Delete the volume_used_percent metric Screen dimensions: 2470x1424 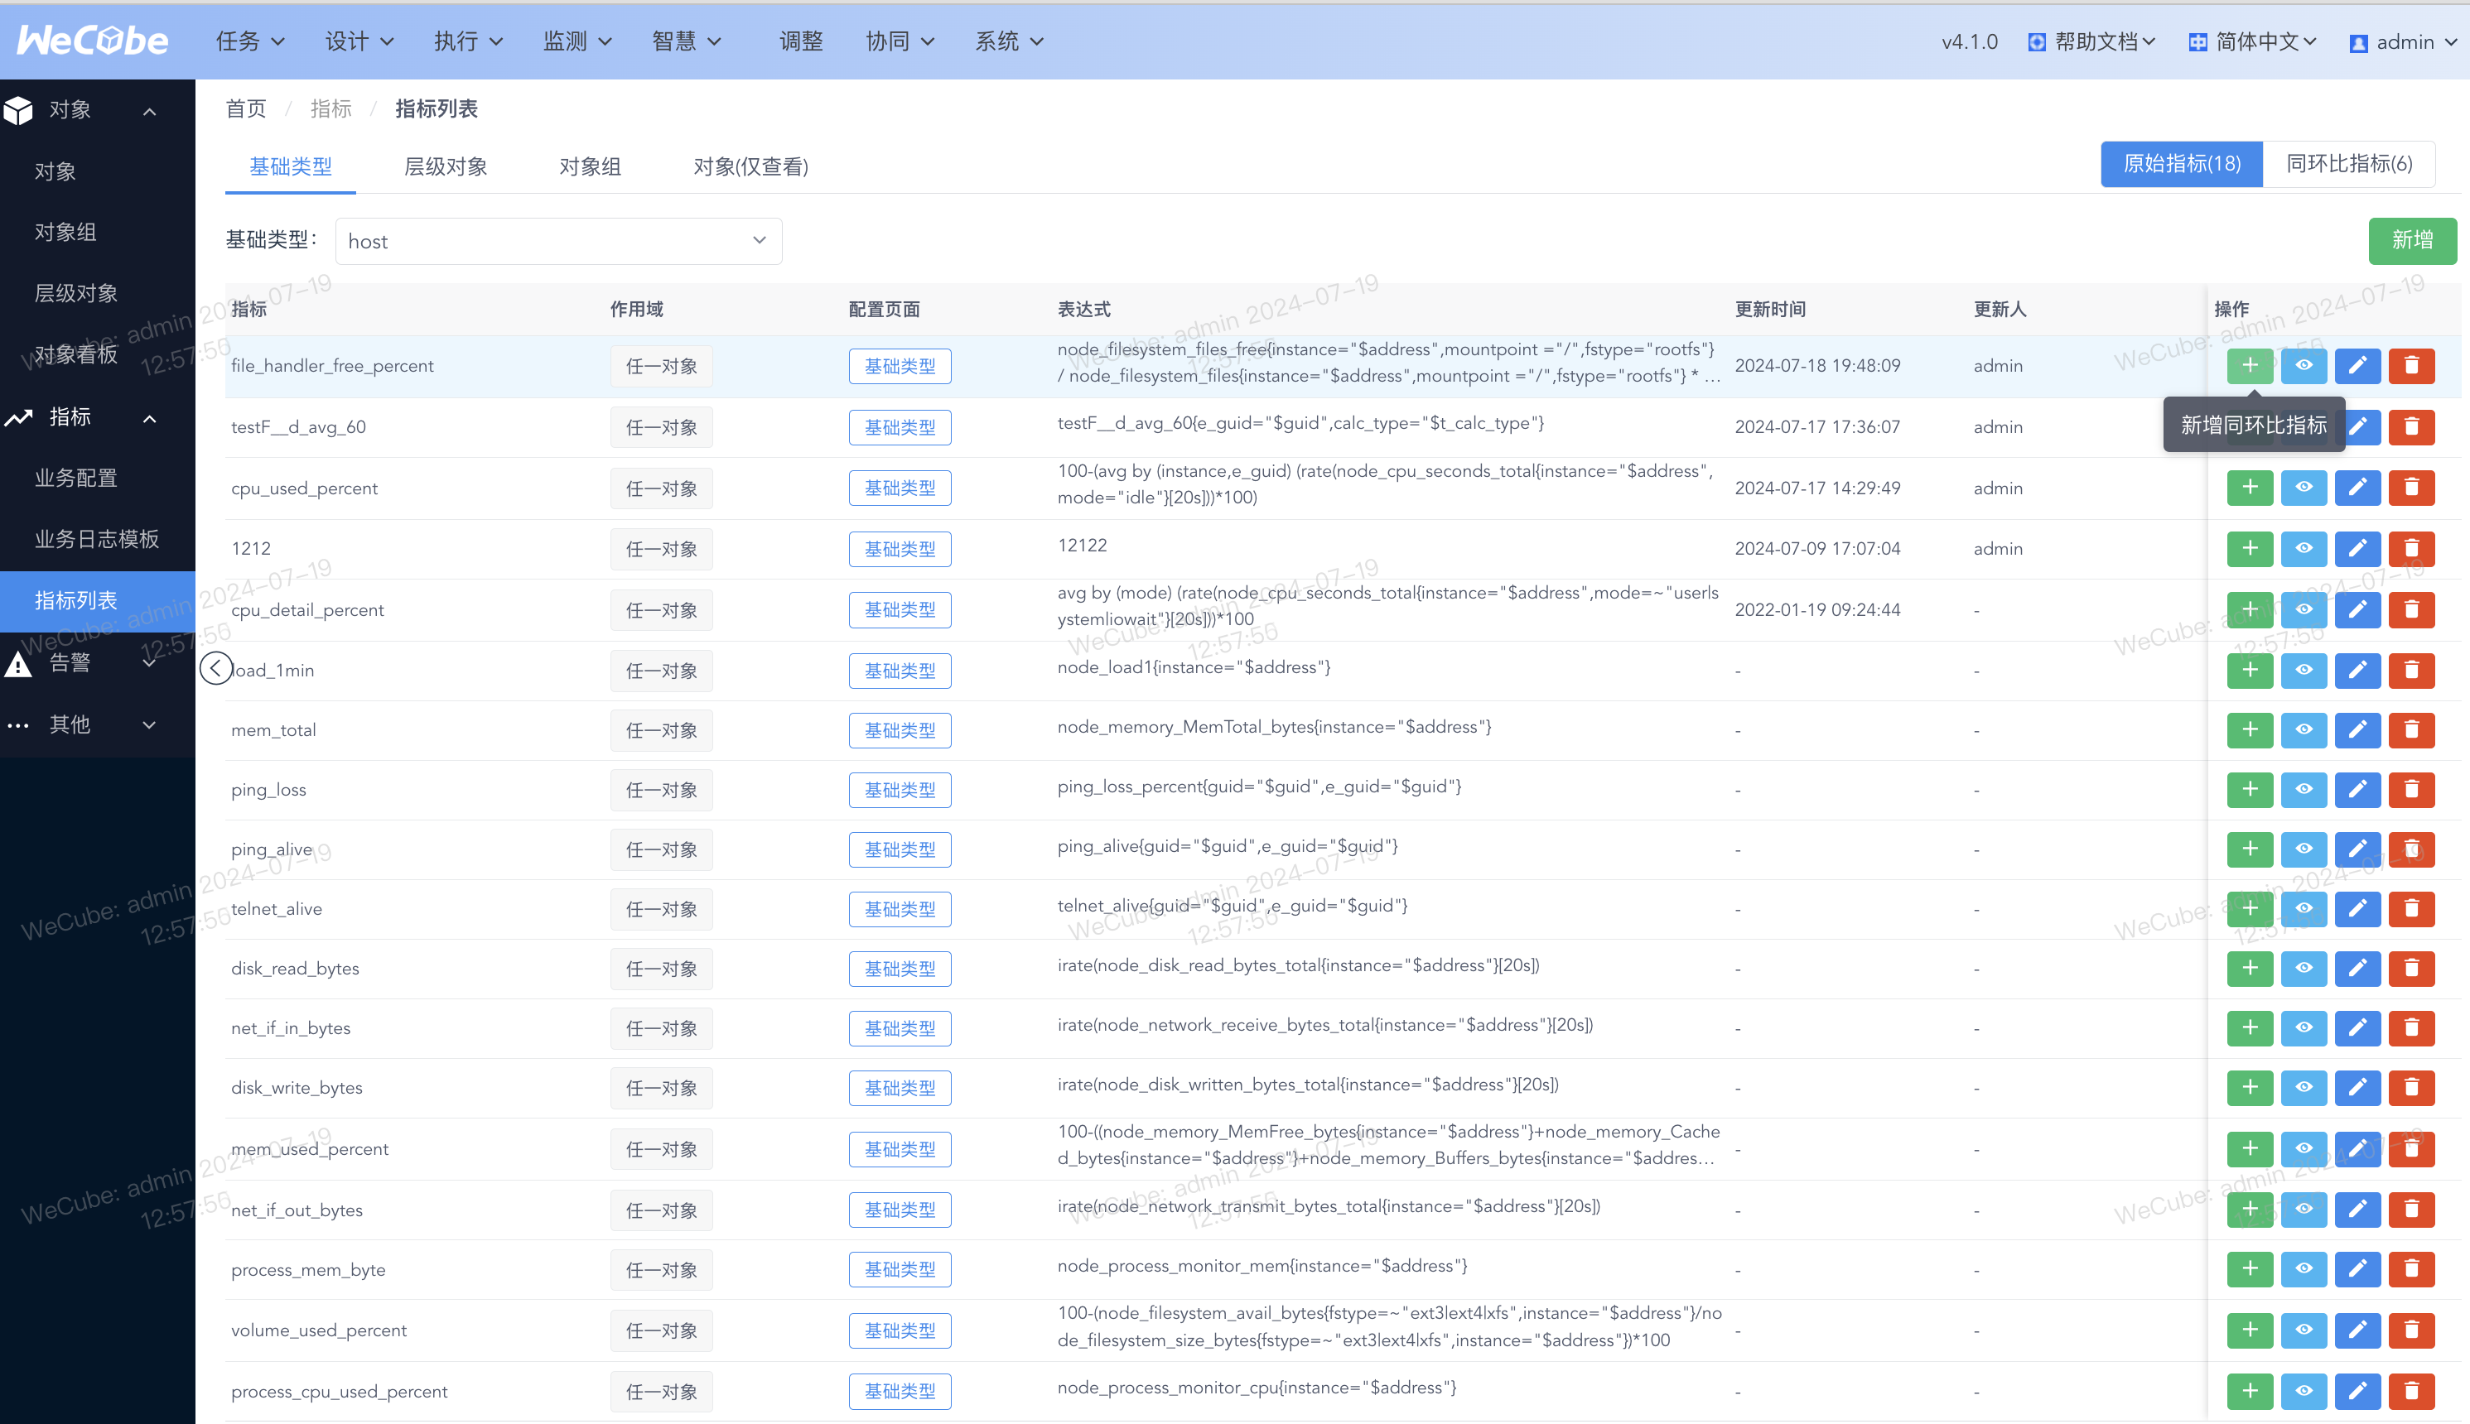coord(2411,1330)
